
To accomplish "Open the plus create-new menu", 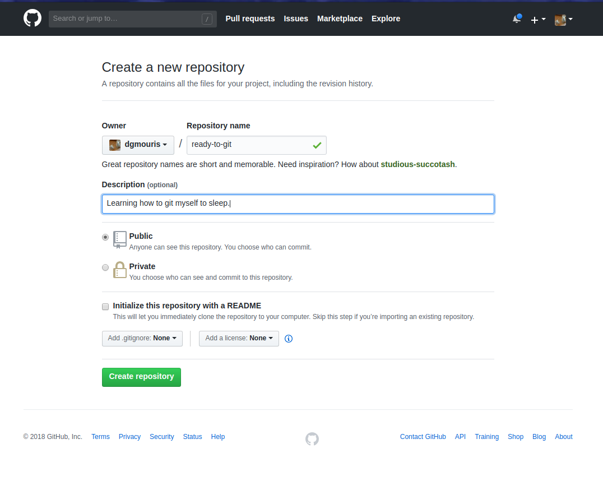I will pos(538,19).
